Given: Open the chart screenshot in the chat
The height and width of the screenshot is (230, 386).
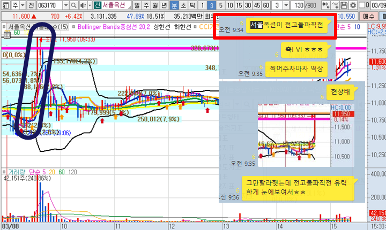Looking at the screenshot, I should pyautogui.click(x=306, y=135).
